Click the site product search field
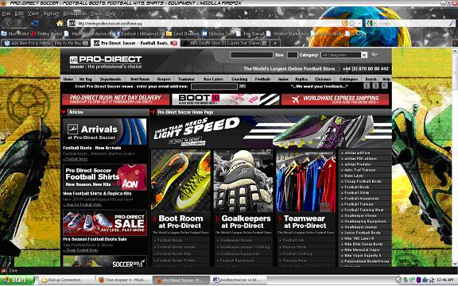The image size is (458, 286). click(252, 55)
